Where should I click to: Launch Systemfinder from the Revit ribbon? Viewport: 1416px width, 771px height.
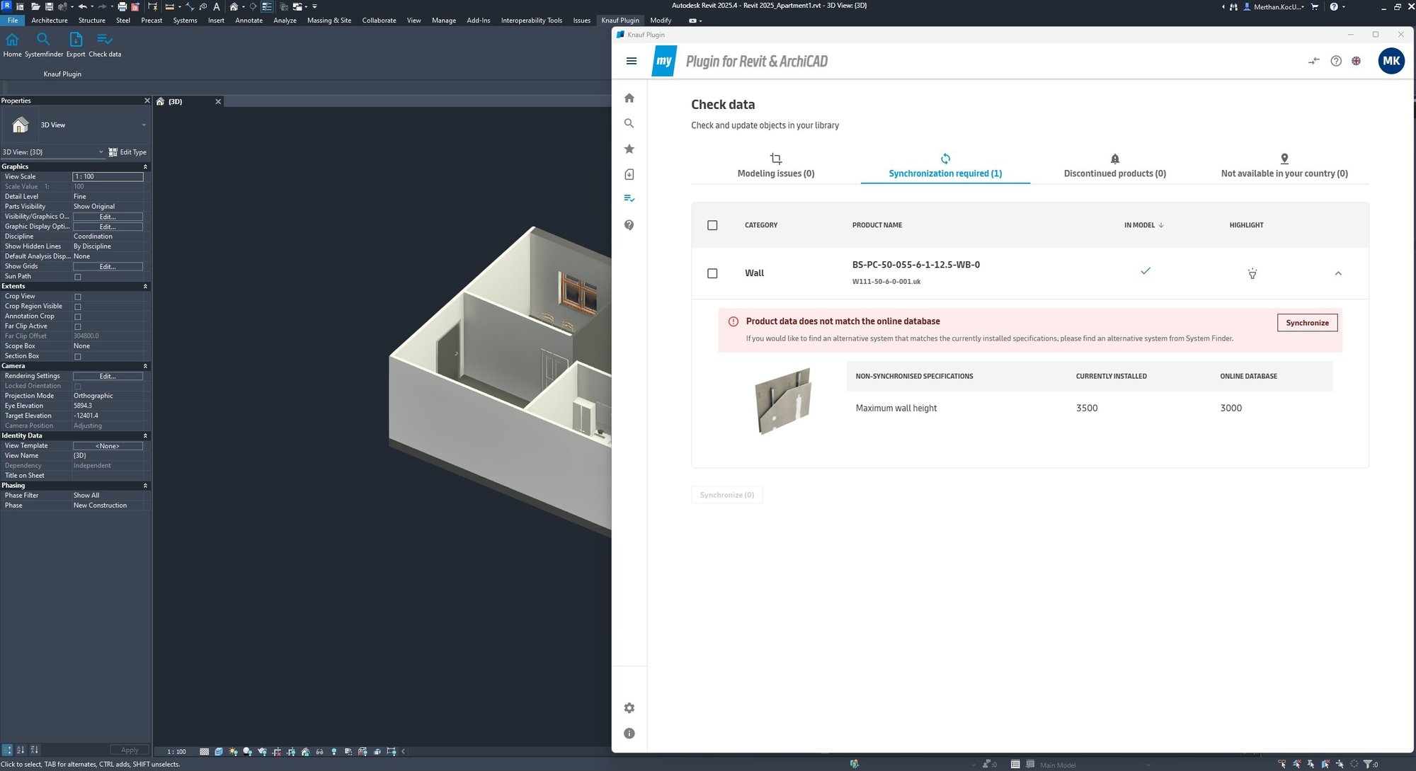(44, 44)
